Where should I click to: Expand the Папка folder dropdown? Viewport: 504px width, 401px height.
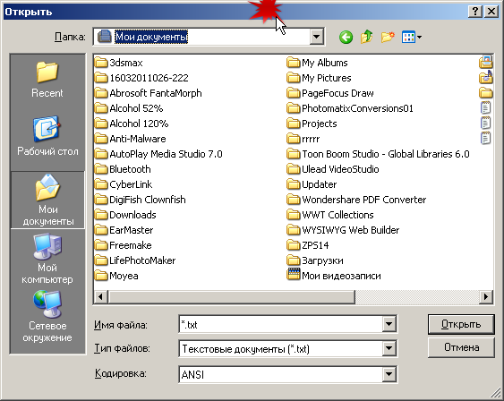(317, 37)
